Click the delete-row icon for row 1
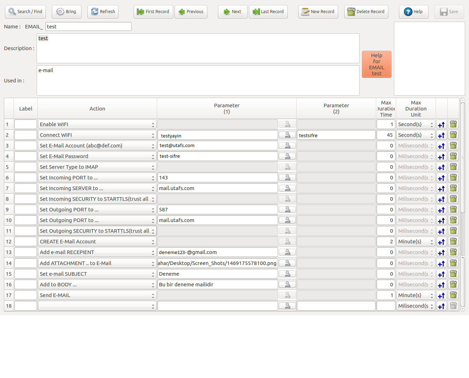 [x=453, y=124]
